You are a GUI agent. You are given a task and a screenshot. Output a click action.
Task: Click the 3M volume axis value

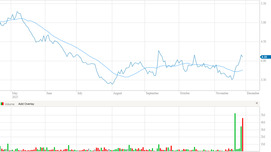[x=263, y=130]
